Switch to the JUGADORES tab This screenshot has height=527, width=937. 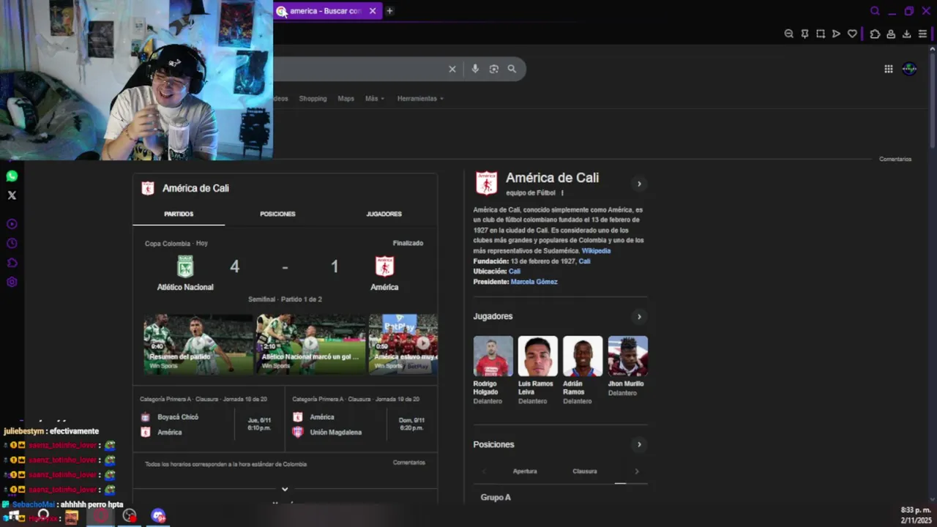coord(384,214)
